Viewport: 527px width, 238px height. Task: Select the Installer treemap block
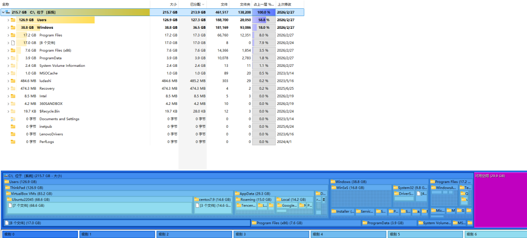[342, 212]
